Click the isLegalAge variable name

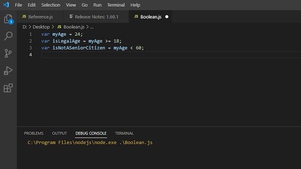66,41
